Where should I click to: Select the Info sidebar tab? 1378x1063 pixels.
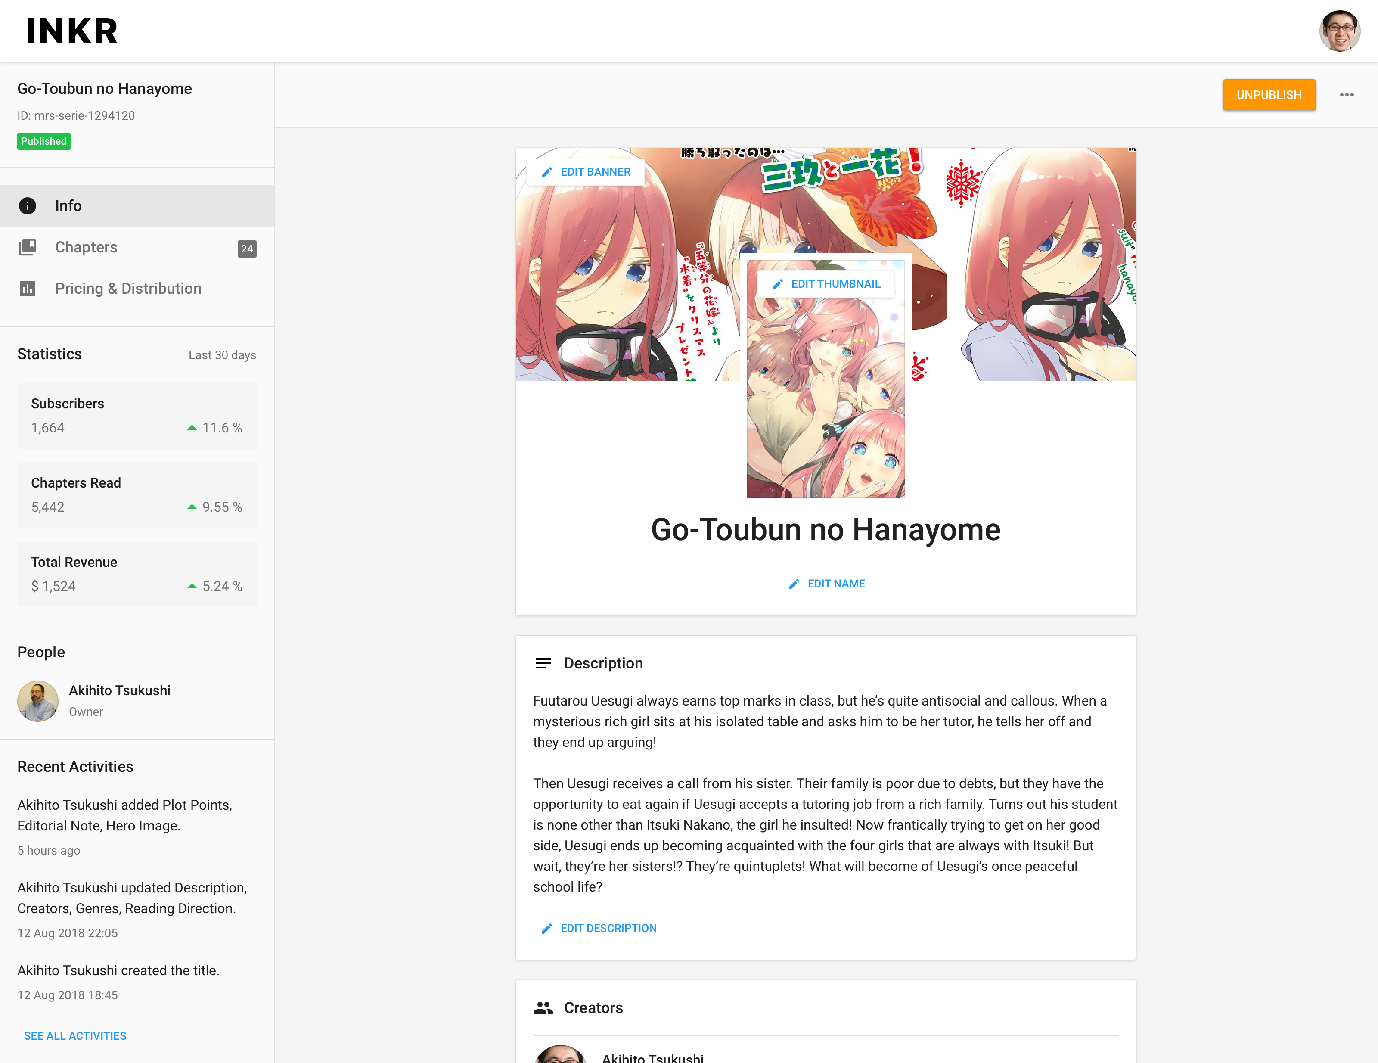68,206
